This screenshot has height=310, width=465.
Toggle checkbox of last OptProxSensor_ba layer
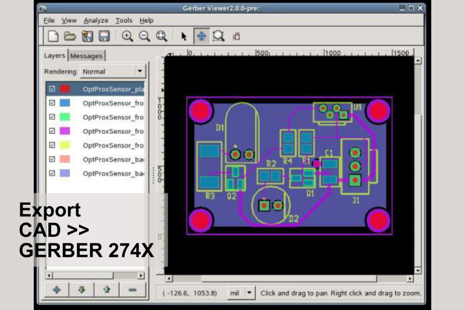click(52, 173)
